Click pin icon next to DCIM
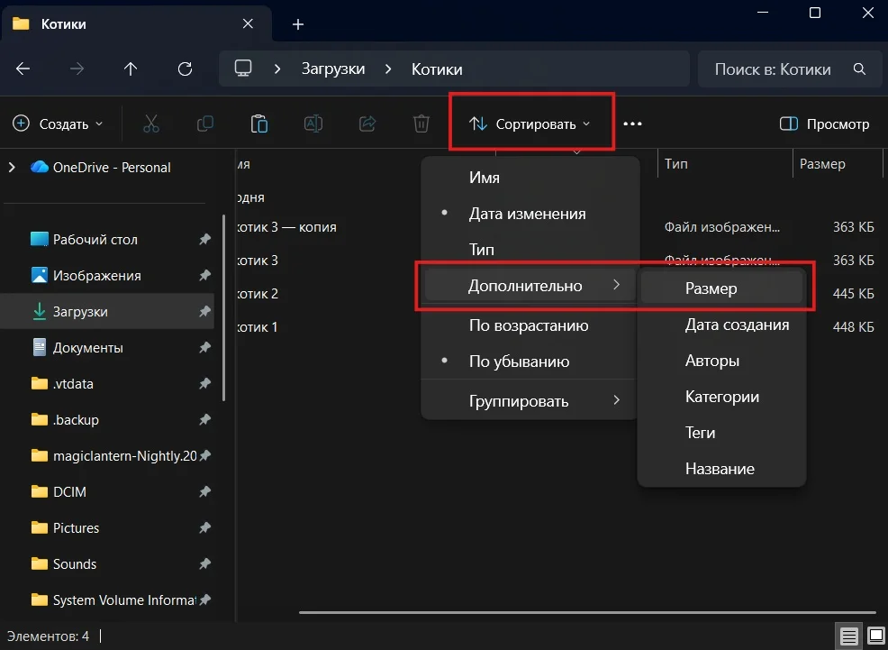Image resolution: width=888 pixels, height=650 pixels. pyautogui.click(x=204, y=491)
